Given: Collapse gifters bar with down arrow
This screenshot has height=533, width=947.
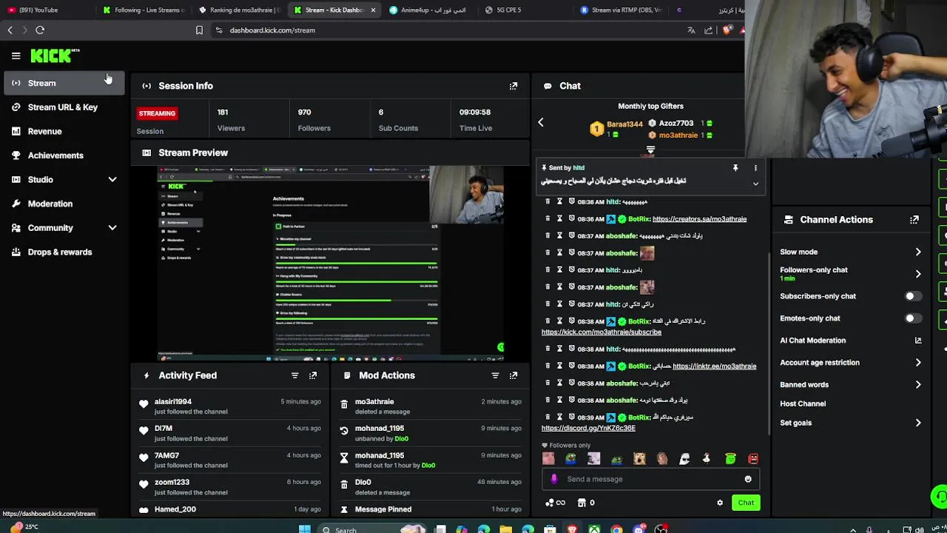Looking at the screenshot, I should point(650,150).
